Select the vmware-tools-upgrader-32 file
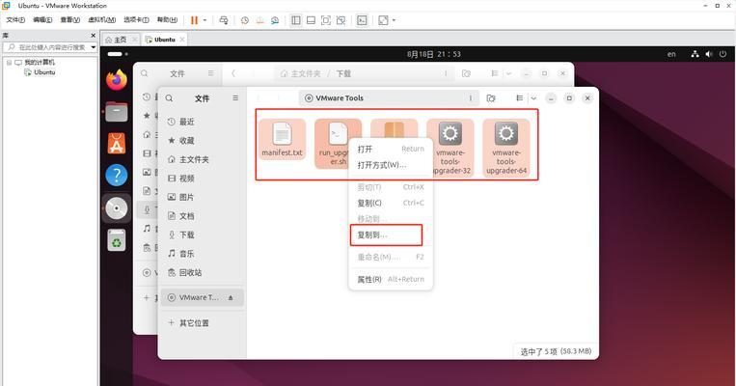 450,148
